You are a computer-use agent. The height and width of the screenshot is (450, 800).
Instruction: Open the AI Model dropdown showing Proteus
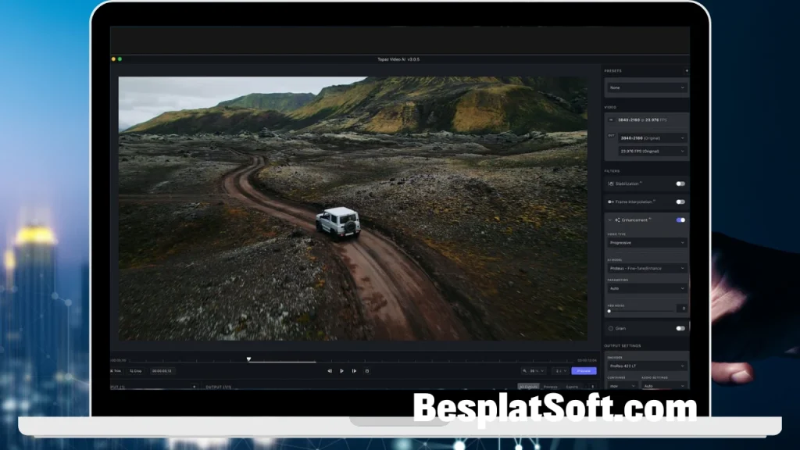pyautogui.click(x=646, y=268)
